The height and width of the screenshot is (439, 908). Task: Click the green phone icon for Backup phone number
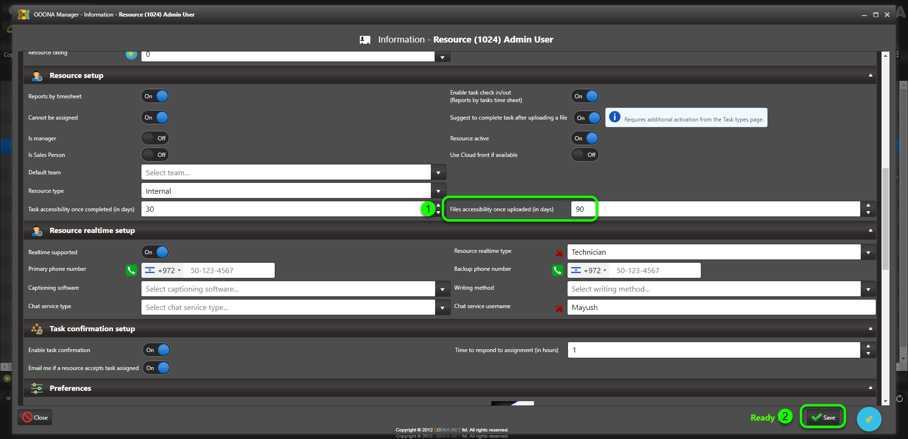point(558,270)
